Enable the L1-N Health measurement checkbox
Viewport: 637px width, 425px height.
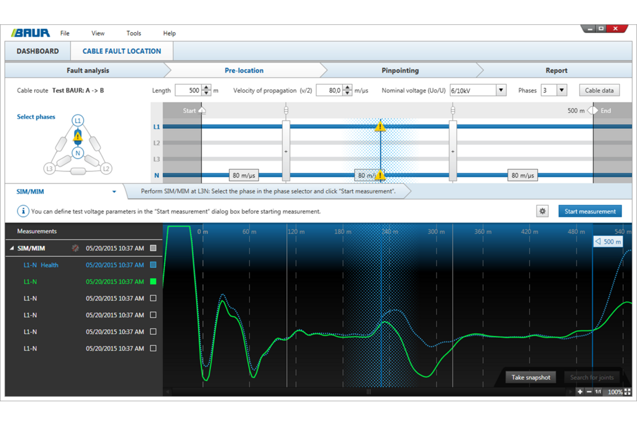[x=152, y=264]
